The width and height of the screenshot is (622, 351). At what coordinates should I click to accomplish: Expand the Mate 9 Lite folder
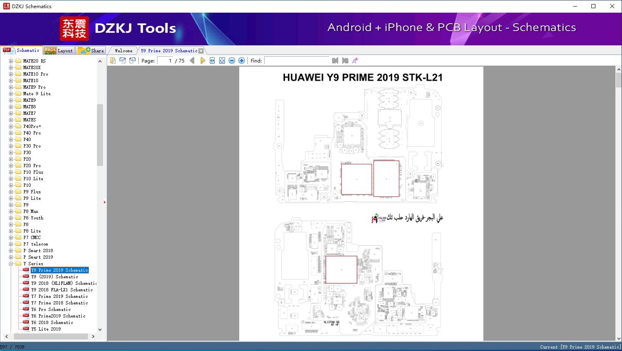[11, 94]
